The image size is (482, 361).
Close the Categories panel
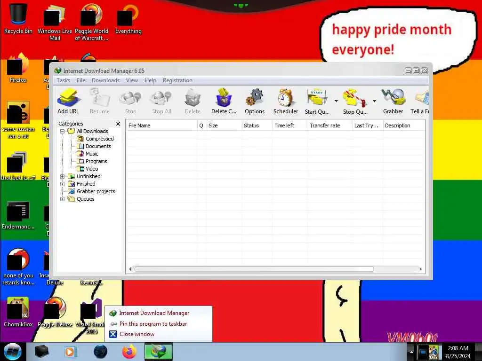pyautogui.click(x=118, y=124)
